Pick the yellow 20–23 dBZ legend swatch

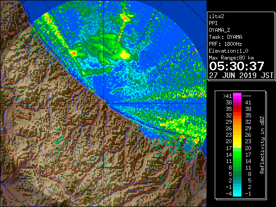[237, 141]
